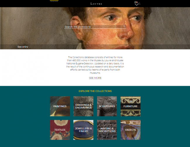This screenshot has height=147, width=190.
Task: Open the See entry link on the banner
Action: [x=23, y=47]
